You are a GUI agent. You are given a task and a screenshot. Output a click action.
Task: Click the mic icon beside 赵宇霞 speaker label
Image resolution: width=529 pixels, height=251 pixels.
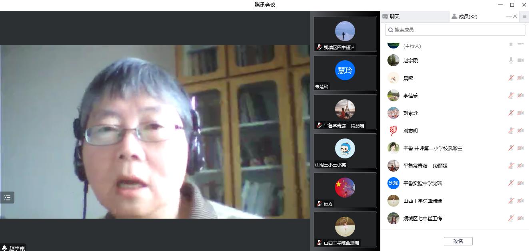click(4, 248)
